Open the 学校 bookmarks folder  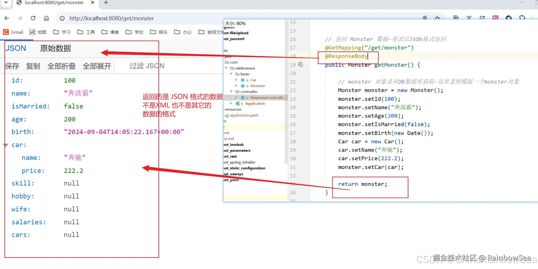pos(134,32)
